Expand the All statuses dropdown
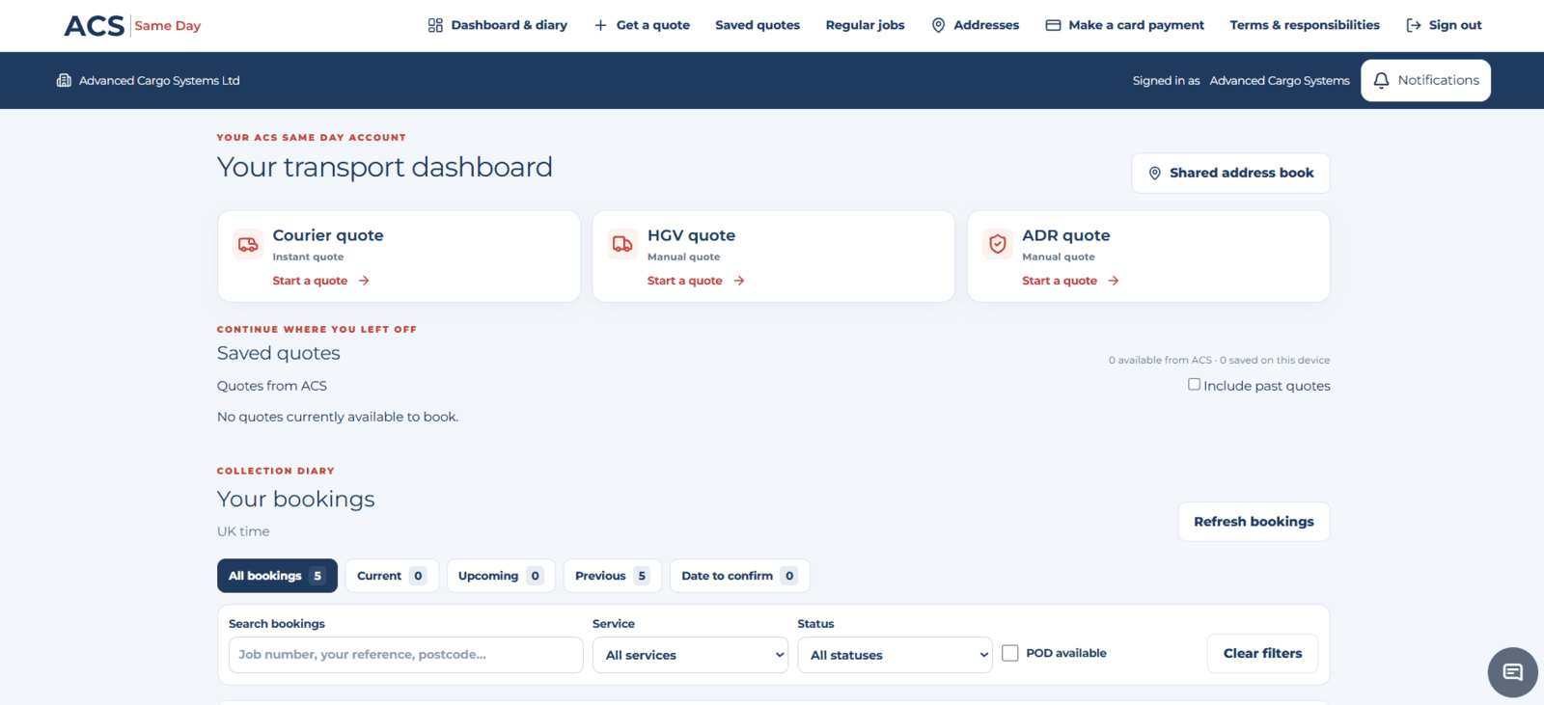The height and width of the screenshot is (705, 1544). 895,655
